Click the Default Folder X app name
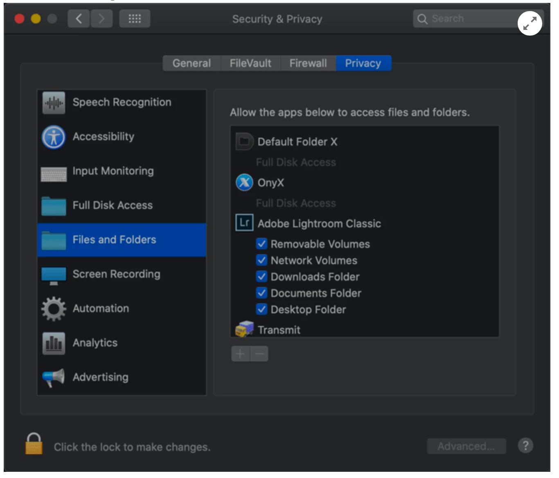559x478 pixels. [x=298, y=142]
